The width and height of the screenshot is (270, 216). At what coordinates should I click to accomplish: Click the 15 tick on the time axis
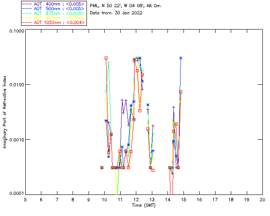tap(184, 200)
